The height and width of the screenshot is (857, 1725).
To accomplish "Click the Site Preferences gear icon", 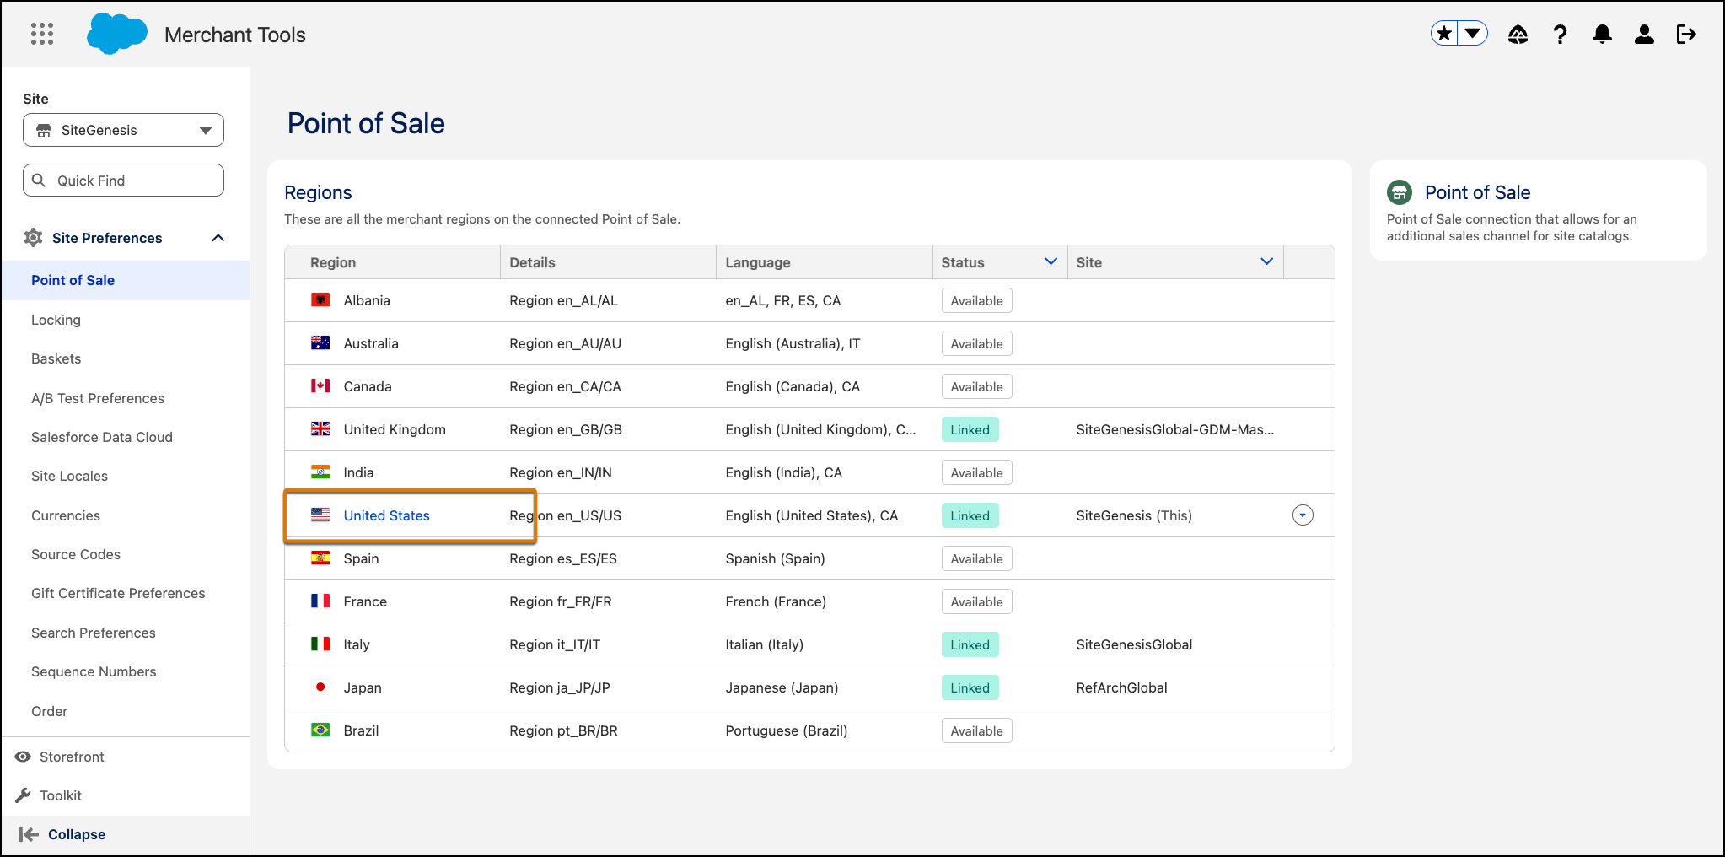I will [x=34, y=238].
